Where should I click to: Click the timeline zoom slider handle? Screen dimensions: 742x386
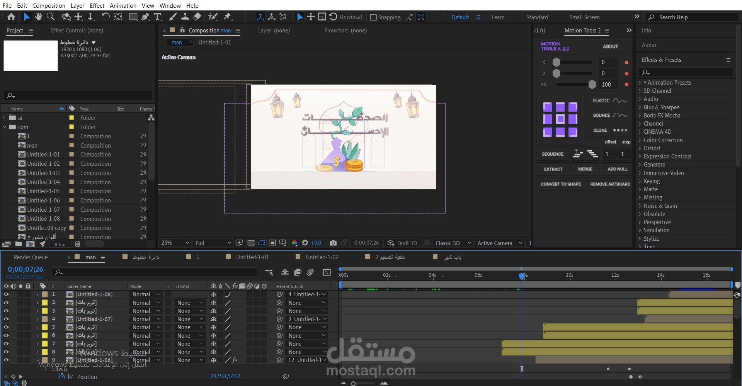353,384
